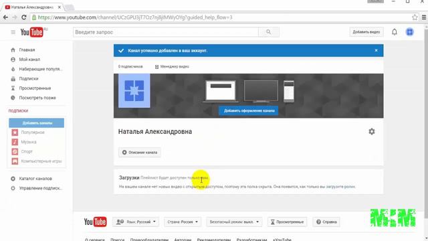Open the hamburger guide menu icon
Screen dimensions: 428x241
pyautogui.click(x=13, y=32)
